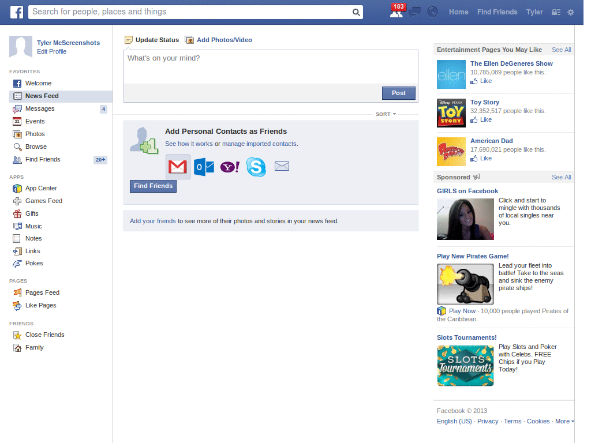Open the Toy Story page thumbnail
The height and width of the screenshot is (443, 591).
[x=451, y=113]
